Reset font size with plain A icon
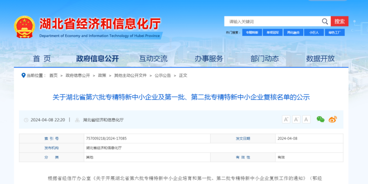This screenshot has width=368, height=184. click(306, 119)
